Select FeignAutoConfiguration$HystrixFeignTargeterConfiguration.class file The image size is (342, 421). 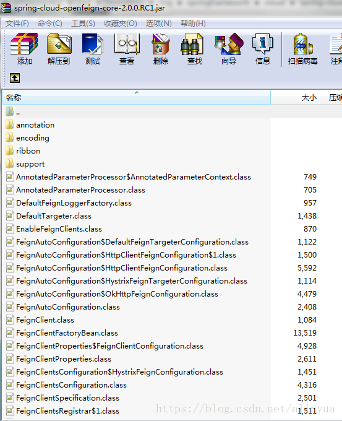[x=132, y=281]
